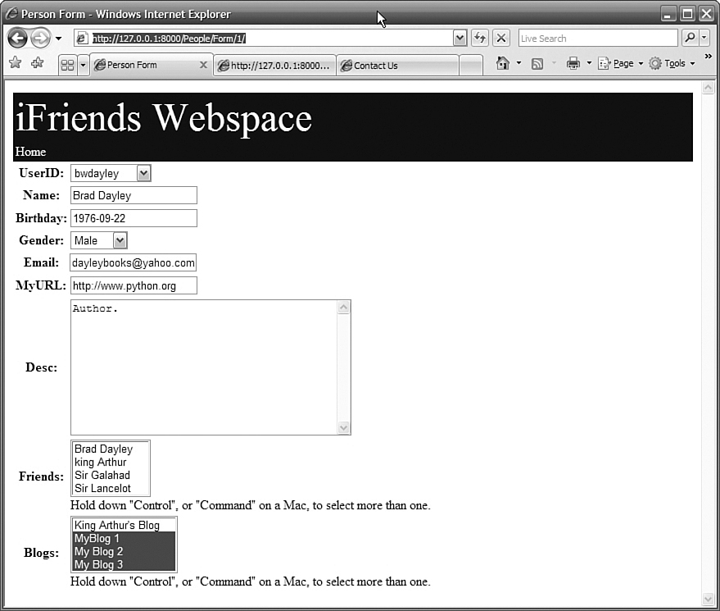Select King Arthur's Blog in Blogs list
This screenshot has height=611, width=720.
click(124, 525)
